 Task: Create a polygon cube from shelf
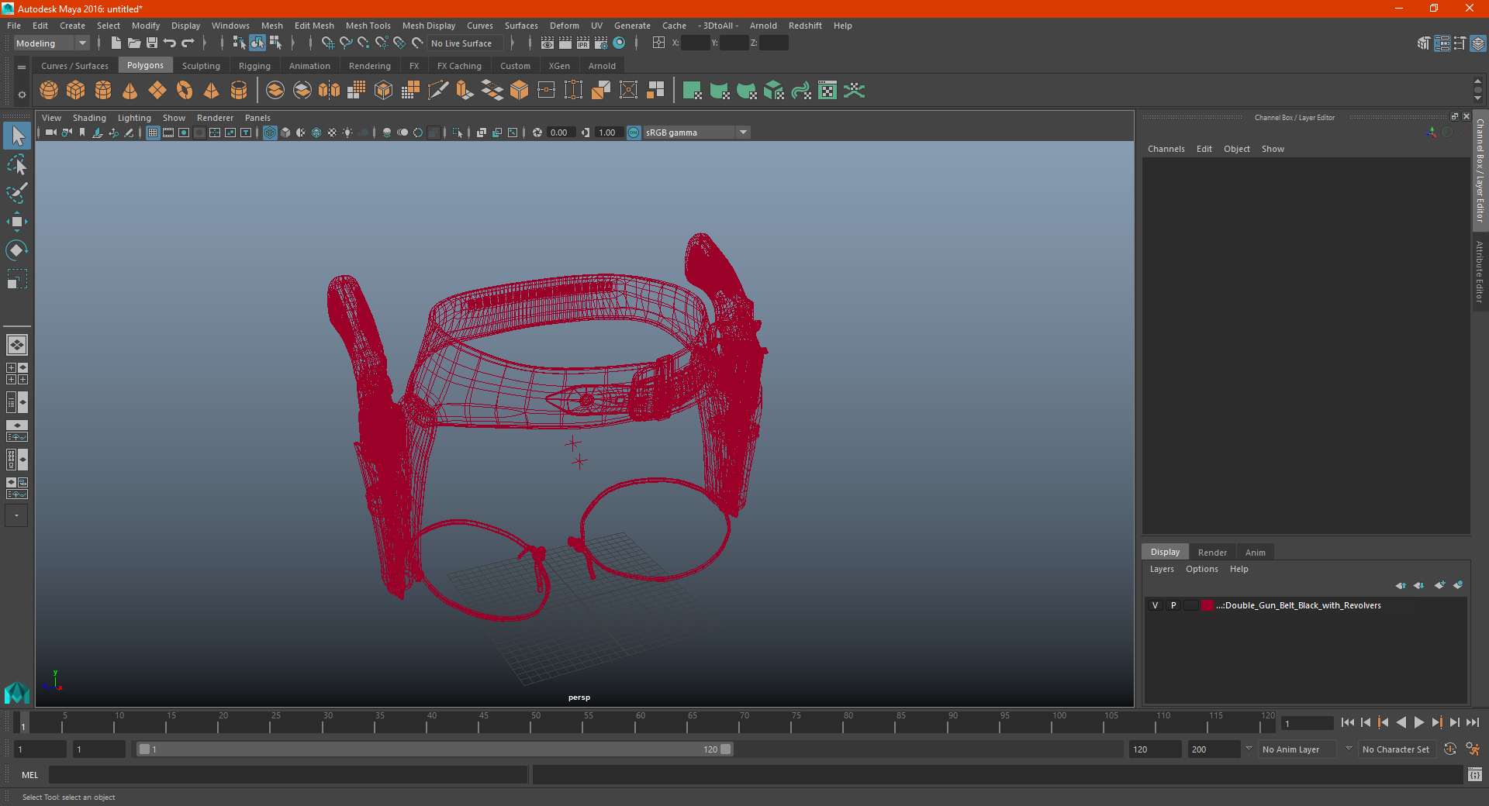point(76,91)
